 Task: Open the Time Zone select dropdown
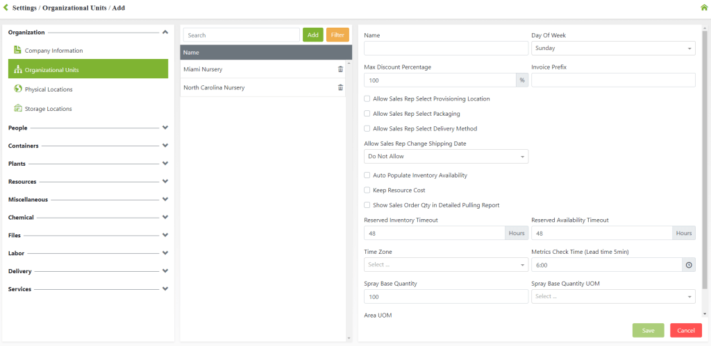pos(446,264)
